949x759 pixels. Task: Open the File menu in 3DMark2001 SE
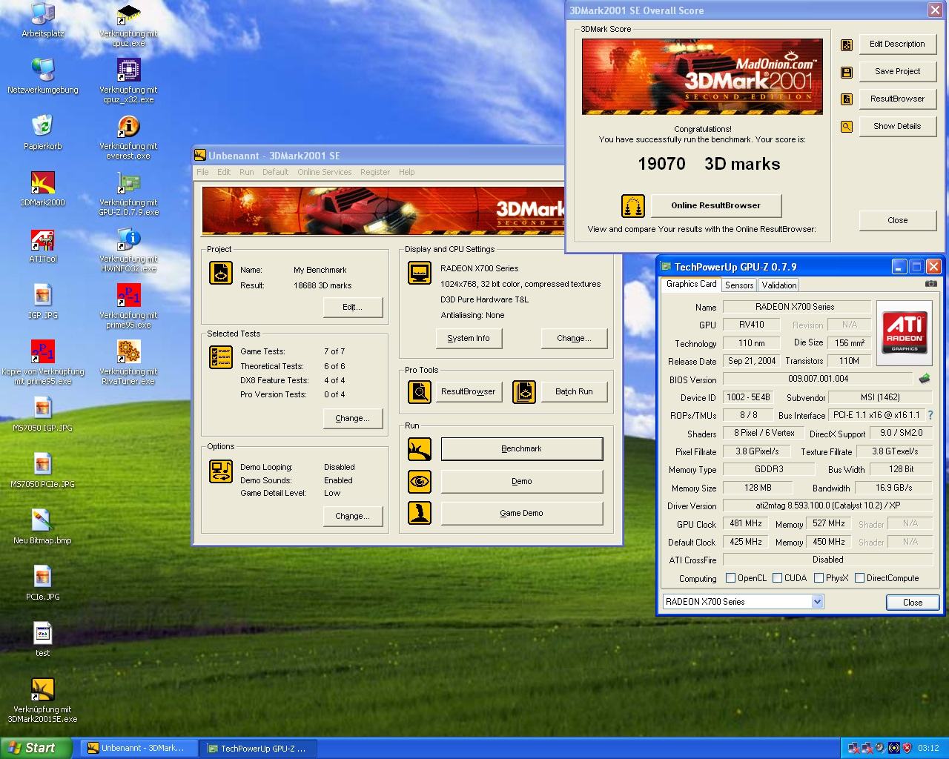pyautogui.click(x=202, y=172)
